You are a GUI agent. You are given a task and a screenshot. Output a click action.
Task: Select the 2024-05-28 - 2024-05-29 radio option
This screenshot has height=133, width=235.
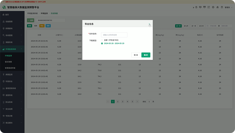pos(102,43)
